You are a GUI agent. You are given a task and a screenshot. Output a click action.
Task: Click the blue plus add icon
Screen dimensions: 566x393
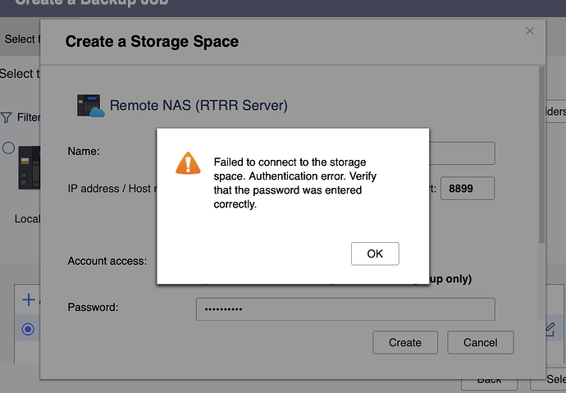point(28,300)
